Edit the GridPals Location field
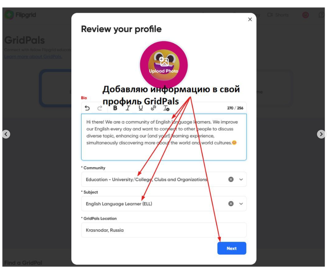The width and height of the screenshot is (329, 272). 164,230
